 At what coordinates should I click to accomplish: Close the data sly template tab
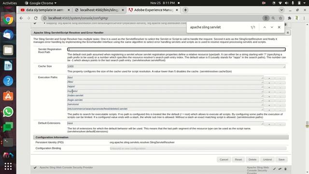pyautogui.click(x=69, y=10)
